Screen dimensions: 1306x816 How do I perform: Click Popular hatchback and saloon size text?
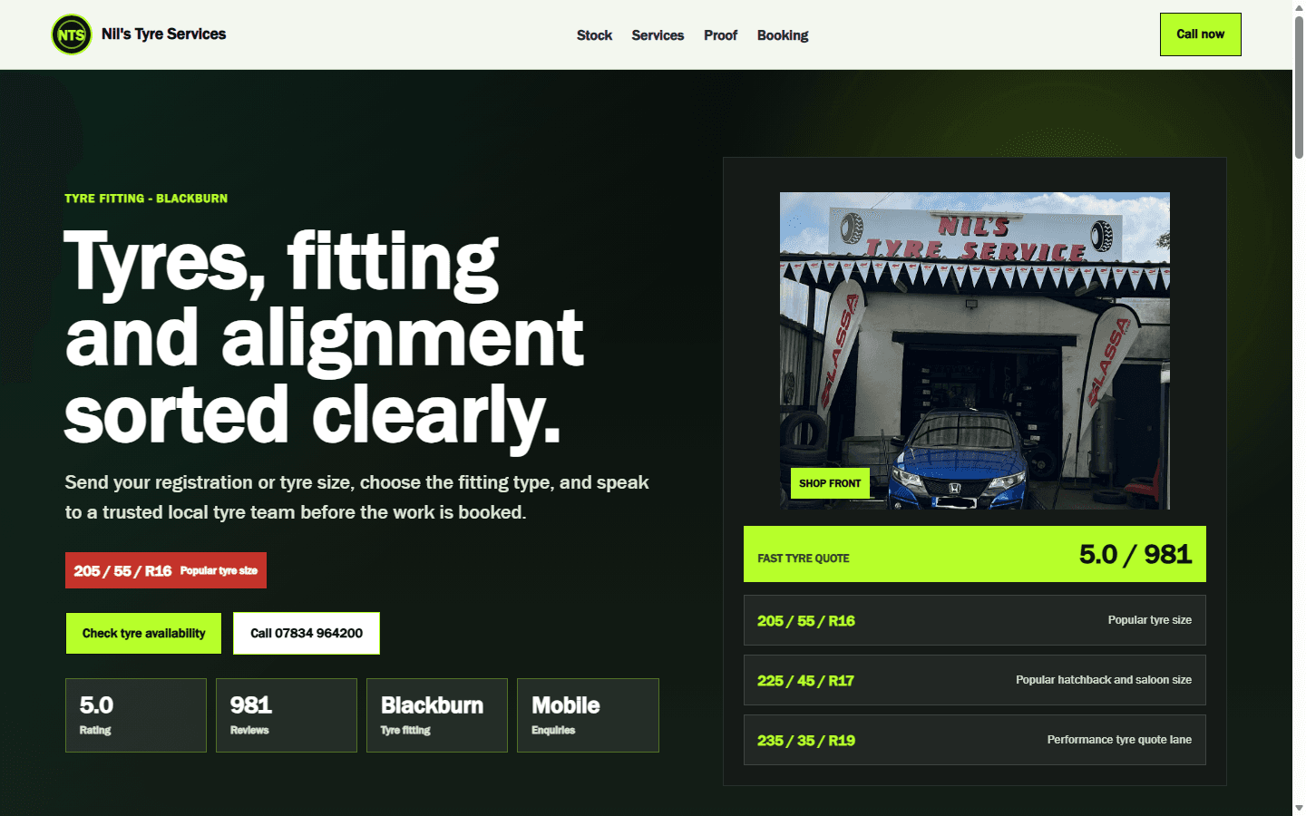coord(1104,680)
